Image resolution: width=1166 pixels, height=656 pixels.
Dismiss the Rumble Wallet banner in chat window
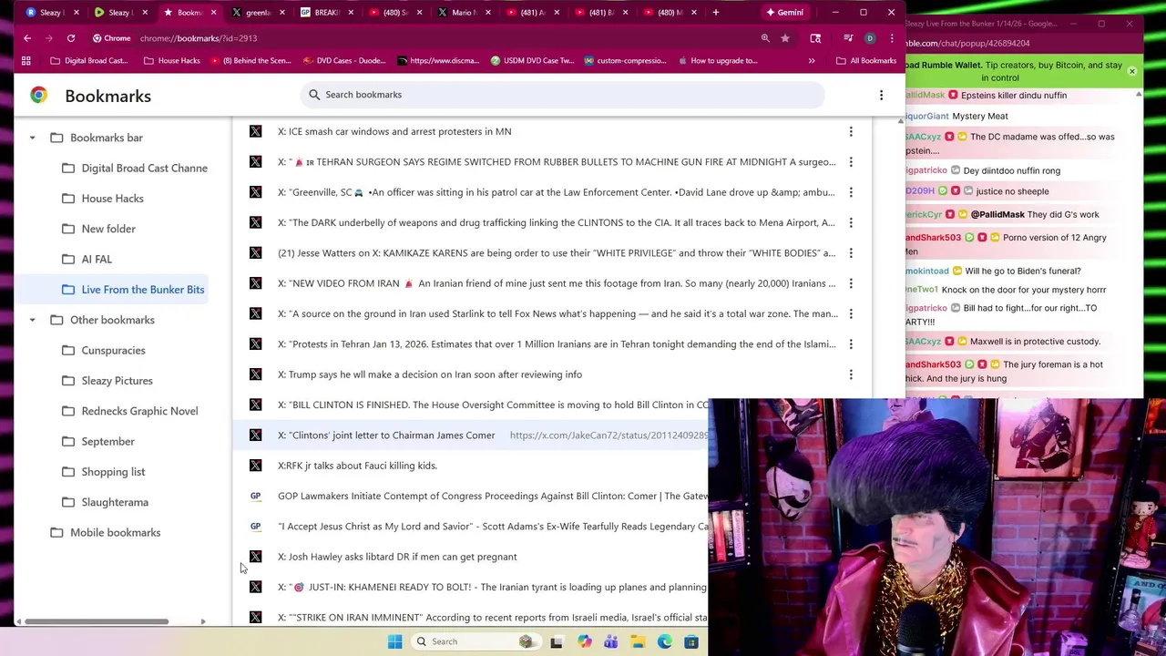(1132, 71)
